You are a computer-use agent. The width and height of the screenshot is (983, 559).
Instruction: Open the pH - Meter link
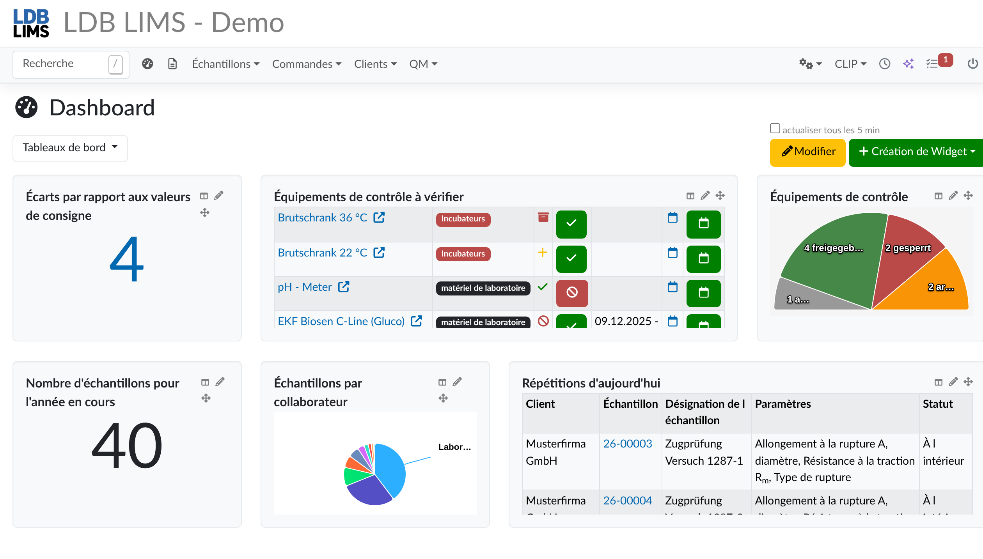coord(305,287)
